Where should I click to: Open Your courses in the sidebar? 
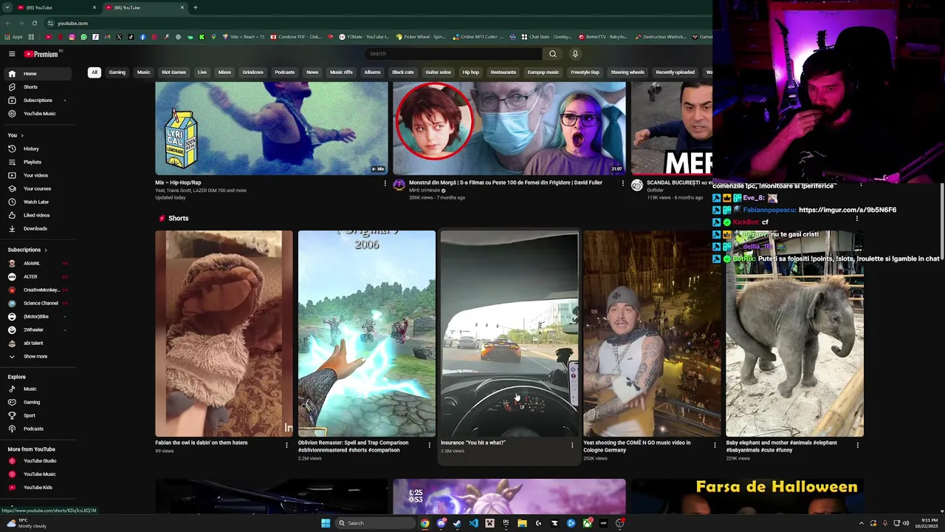37,188
